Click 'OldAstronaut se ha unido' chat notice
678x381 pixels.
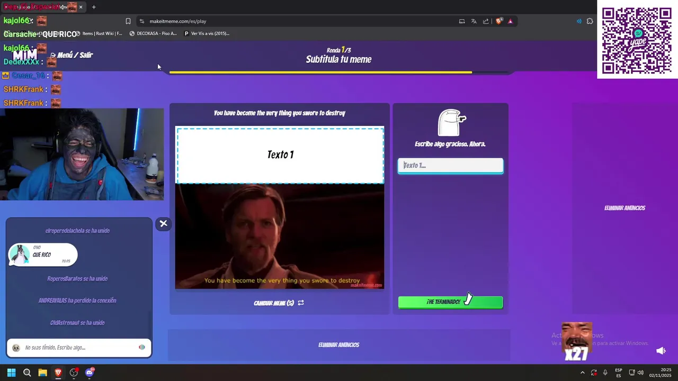[77, 323]
